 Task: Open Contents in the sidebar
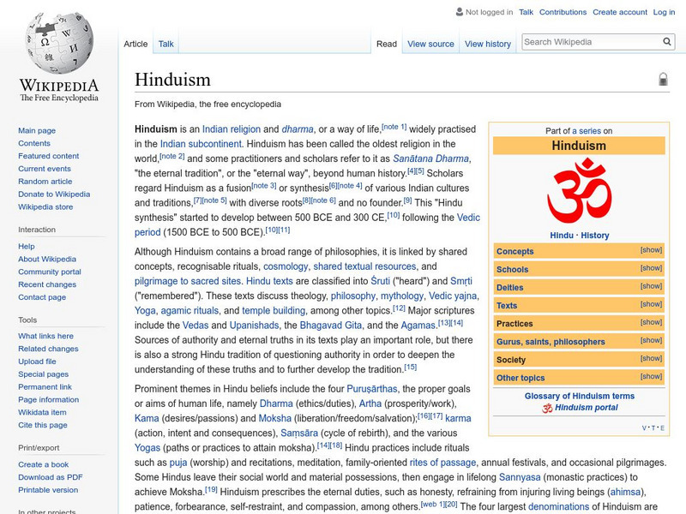click(34, 143)
